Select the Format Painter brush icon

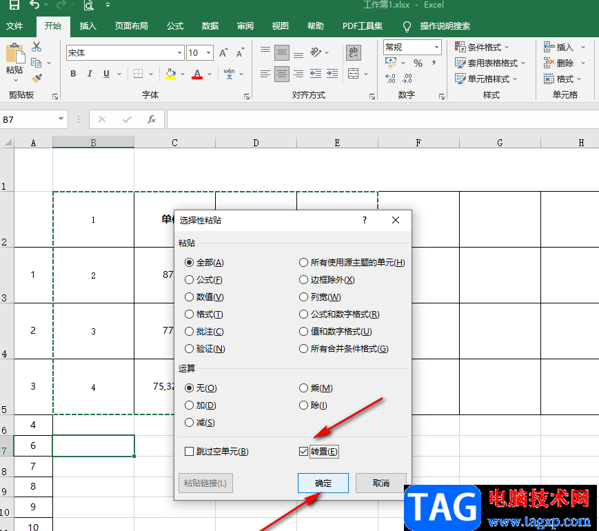37,79
